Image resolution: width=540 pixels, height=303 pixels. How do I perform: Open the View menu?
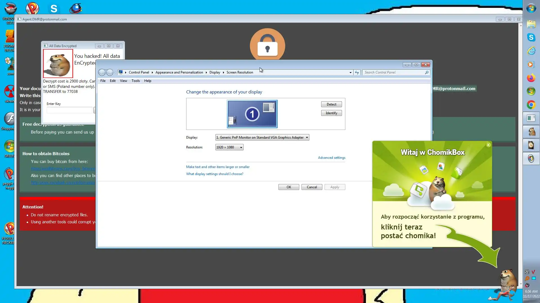123,81
